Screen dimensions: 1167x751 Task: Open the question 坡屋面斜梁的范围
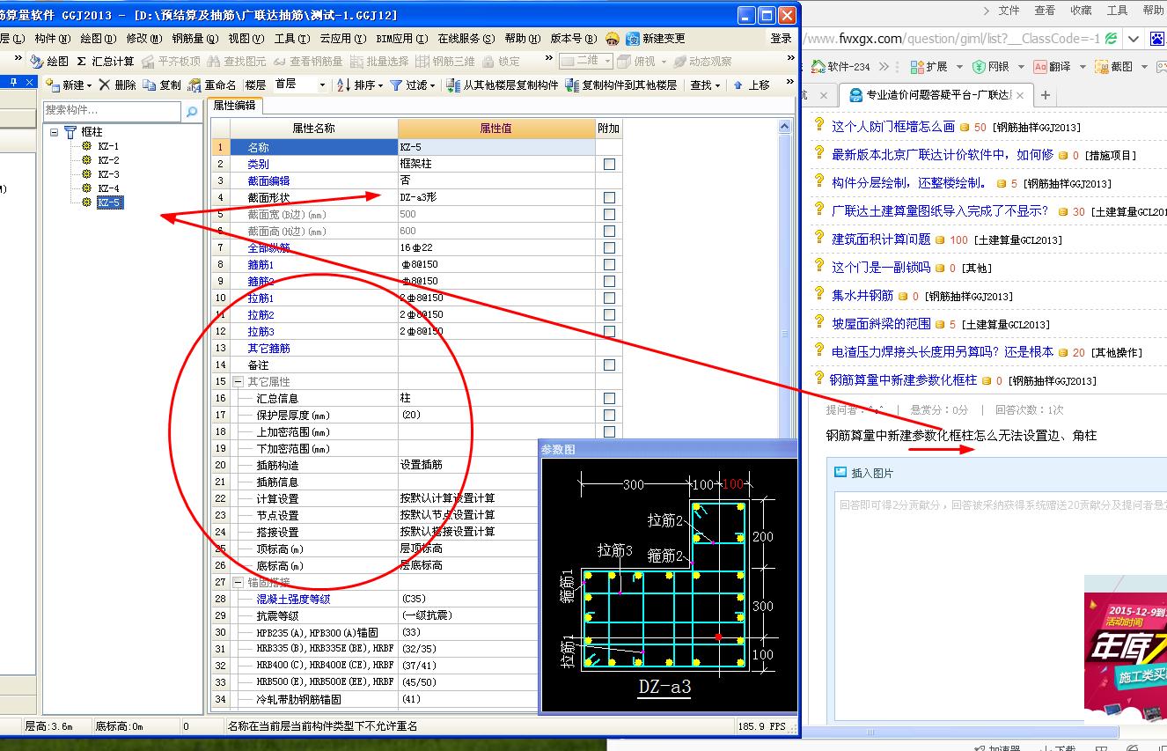881,324
